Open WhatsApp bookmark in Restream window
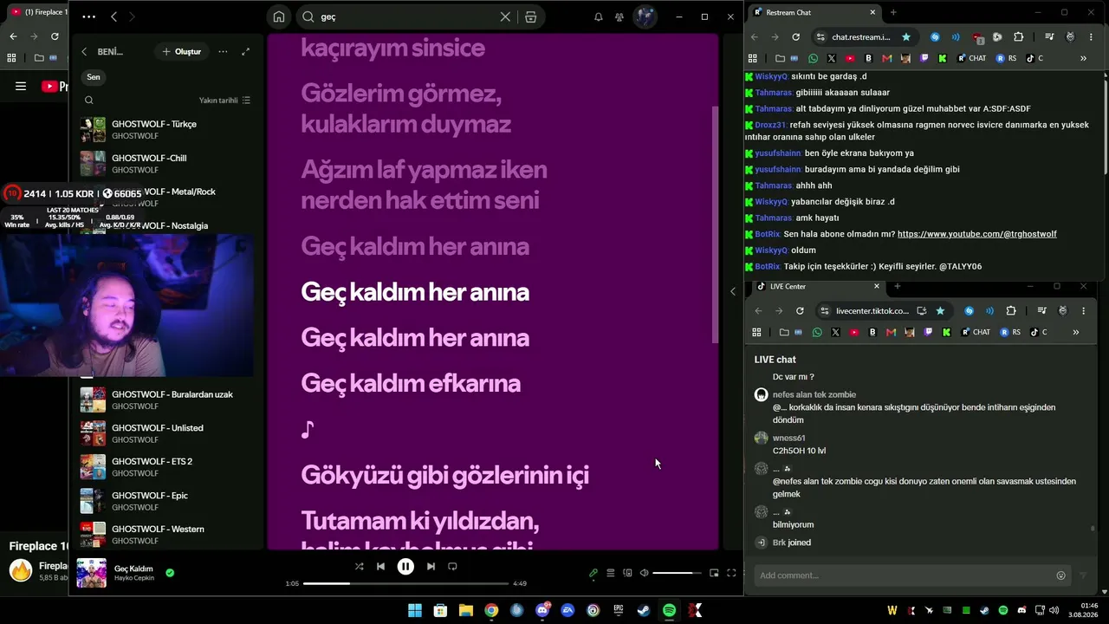The width and height of the screenshot is (1109, 624). click(813, 58)
